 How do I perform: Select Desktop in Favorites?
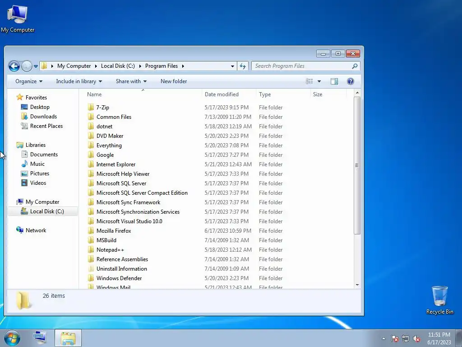(40, 107)
